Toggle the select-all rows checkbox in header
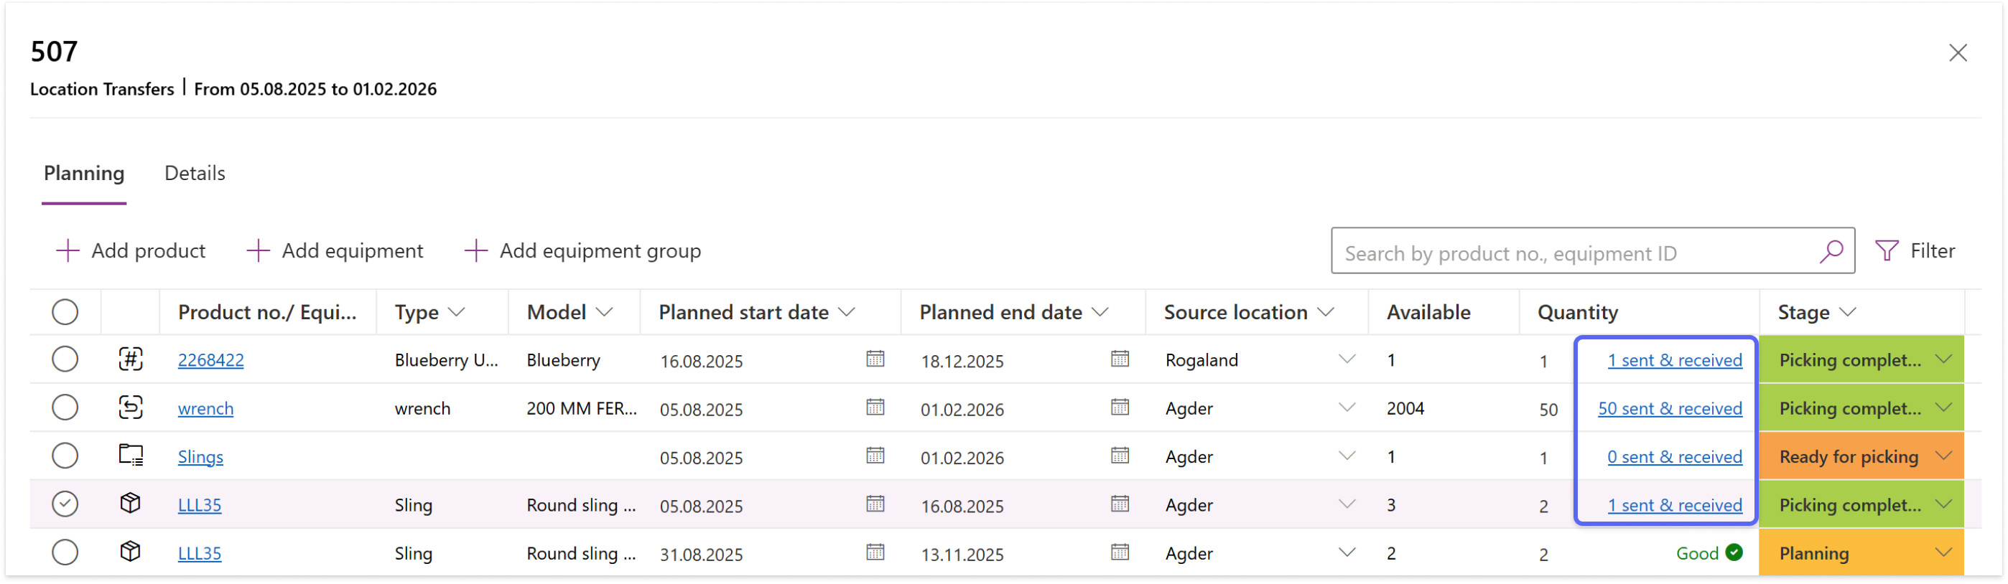The image size is (2008, 584). coord(65,312)
